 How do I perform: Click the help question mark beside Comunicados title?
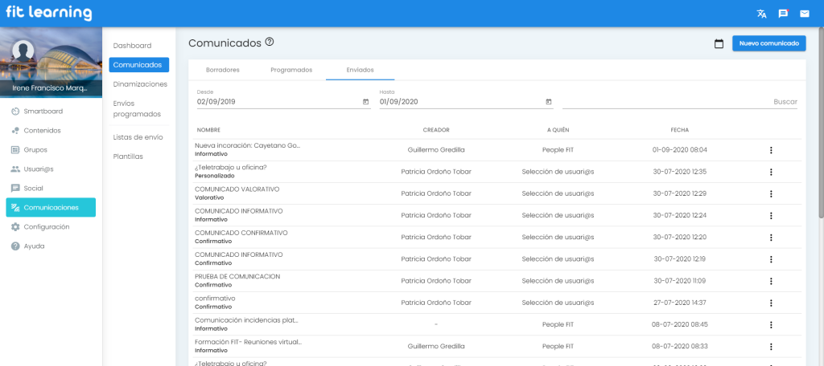[270, 43]
